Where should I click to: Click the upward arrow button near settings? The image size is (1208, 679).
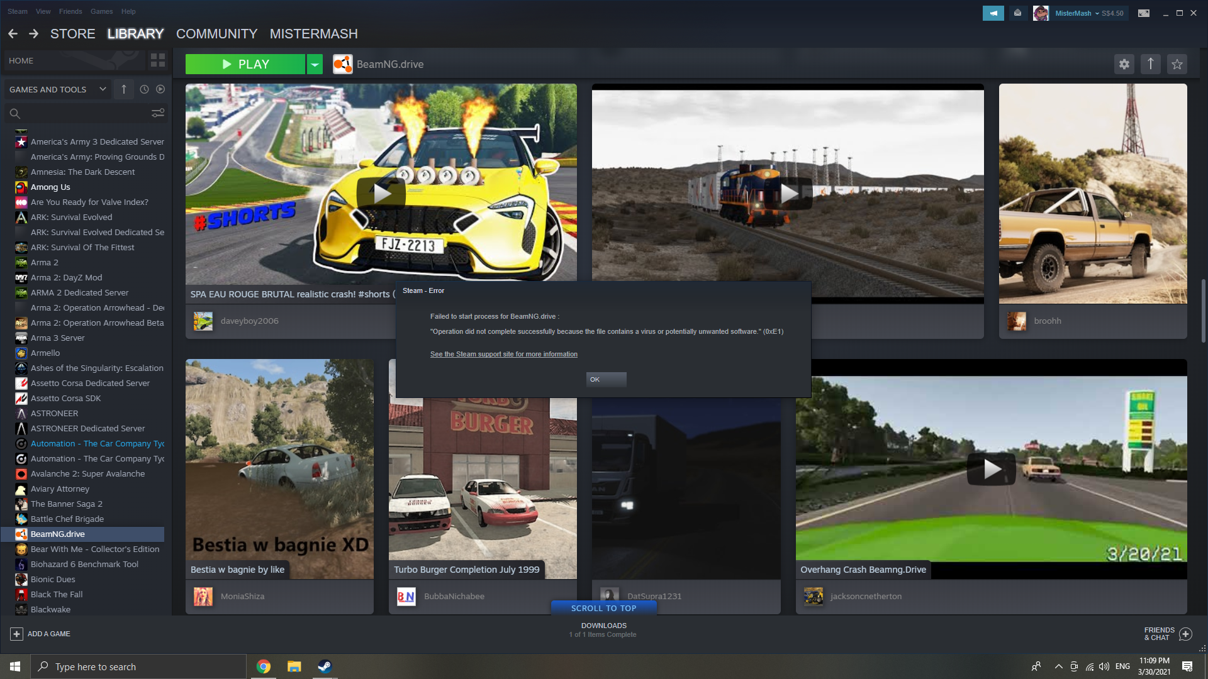pyautogui.click(x=1151, y=64)
